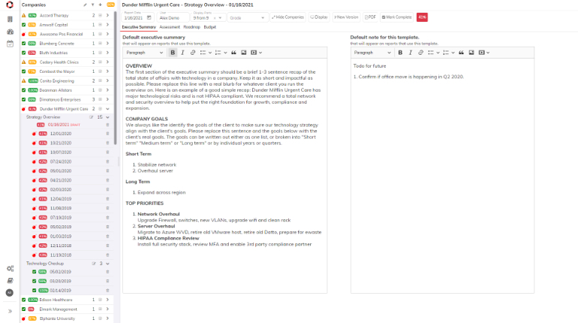
Task: Open Paragraph style dropdown in executive summary
Action: (x=144, y=53)
